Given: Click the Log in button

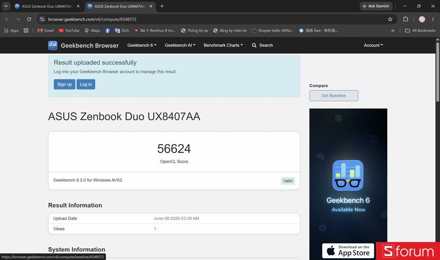Looking at the screenshot, I should [86, 84].
